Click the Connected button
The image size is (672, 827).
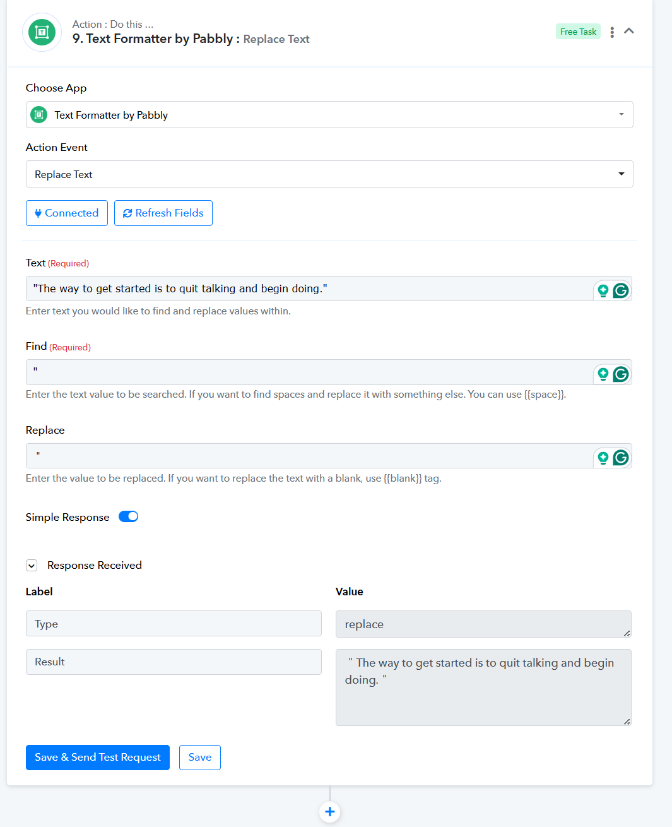[x=67, y=213]
